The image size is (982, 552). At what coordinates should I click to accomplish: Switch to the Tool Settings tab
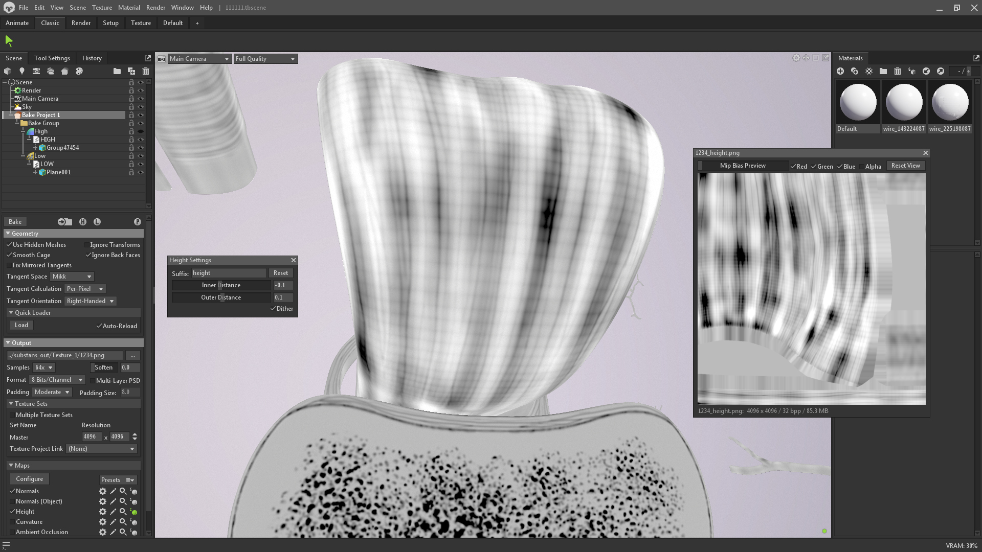(52, 58)
